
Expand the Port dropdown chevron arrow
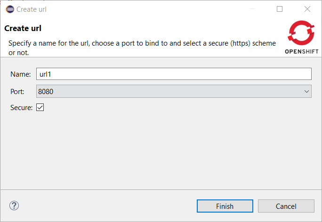(306, 91)
